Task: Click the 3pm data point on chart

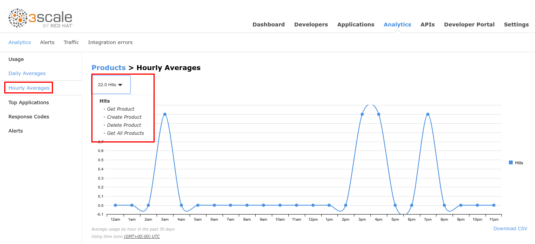Action: pos(362,114)
